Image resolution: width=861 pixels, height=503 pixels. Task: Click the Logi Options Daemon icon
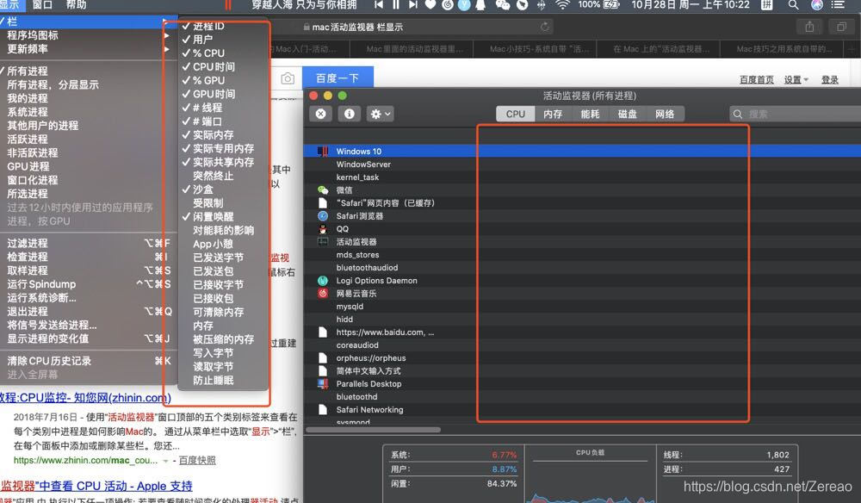click(323, 281)
